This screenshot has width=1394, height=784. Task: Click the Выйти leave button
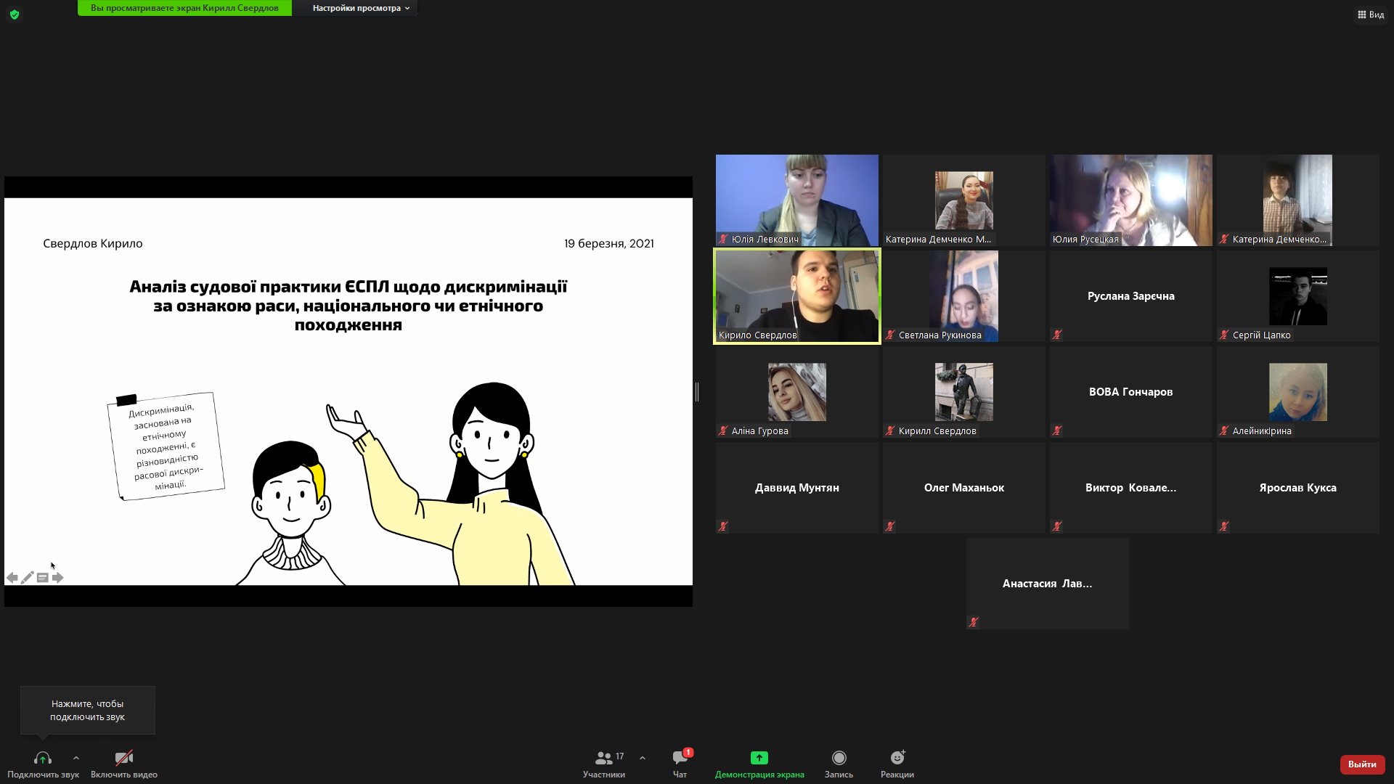click(1362, 764)
